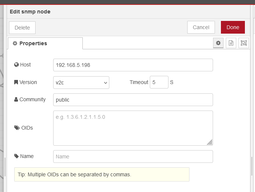Select the Properties tab

pos(45,43)
